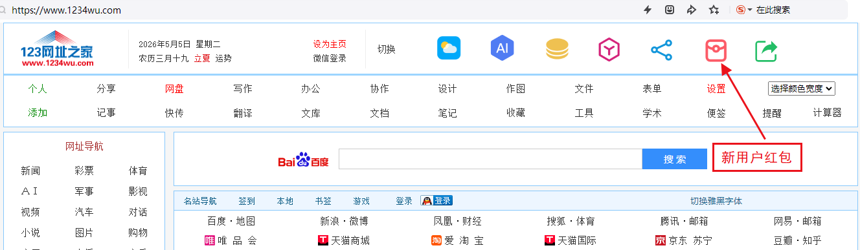Open 彩票 in the sidebar

84,171
